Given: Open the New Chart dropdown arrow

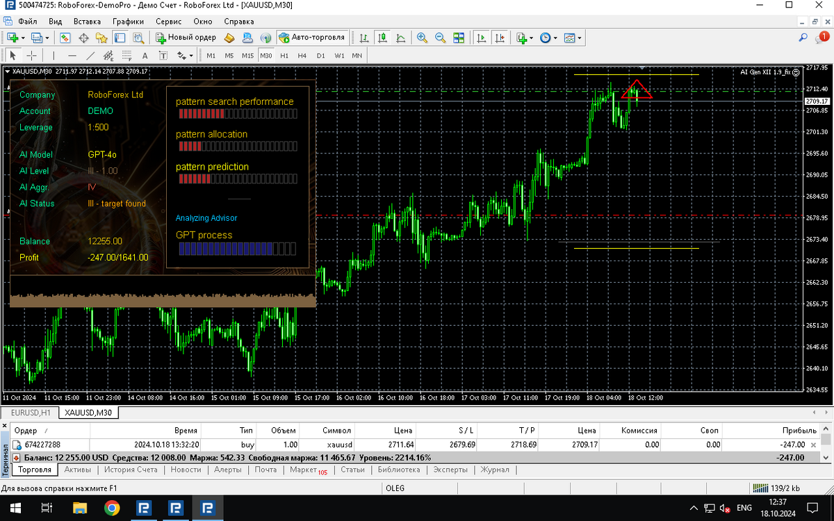Looking at the screenshot, I should point(23,38).
